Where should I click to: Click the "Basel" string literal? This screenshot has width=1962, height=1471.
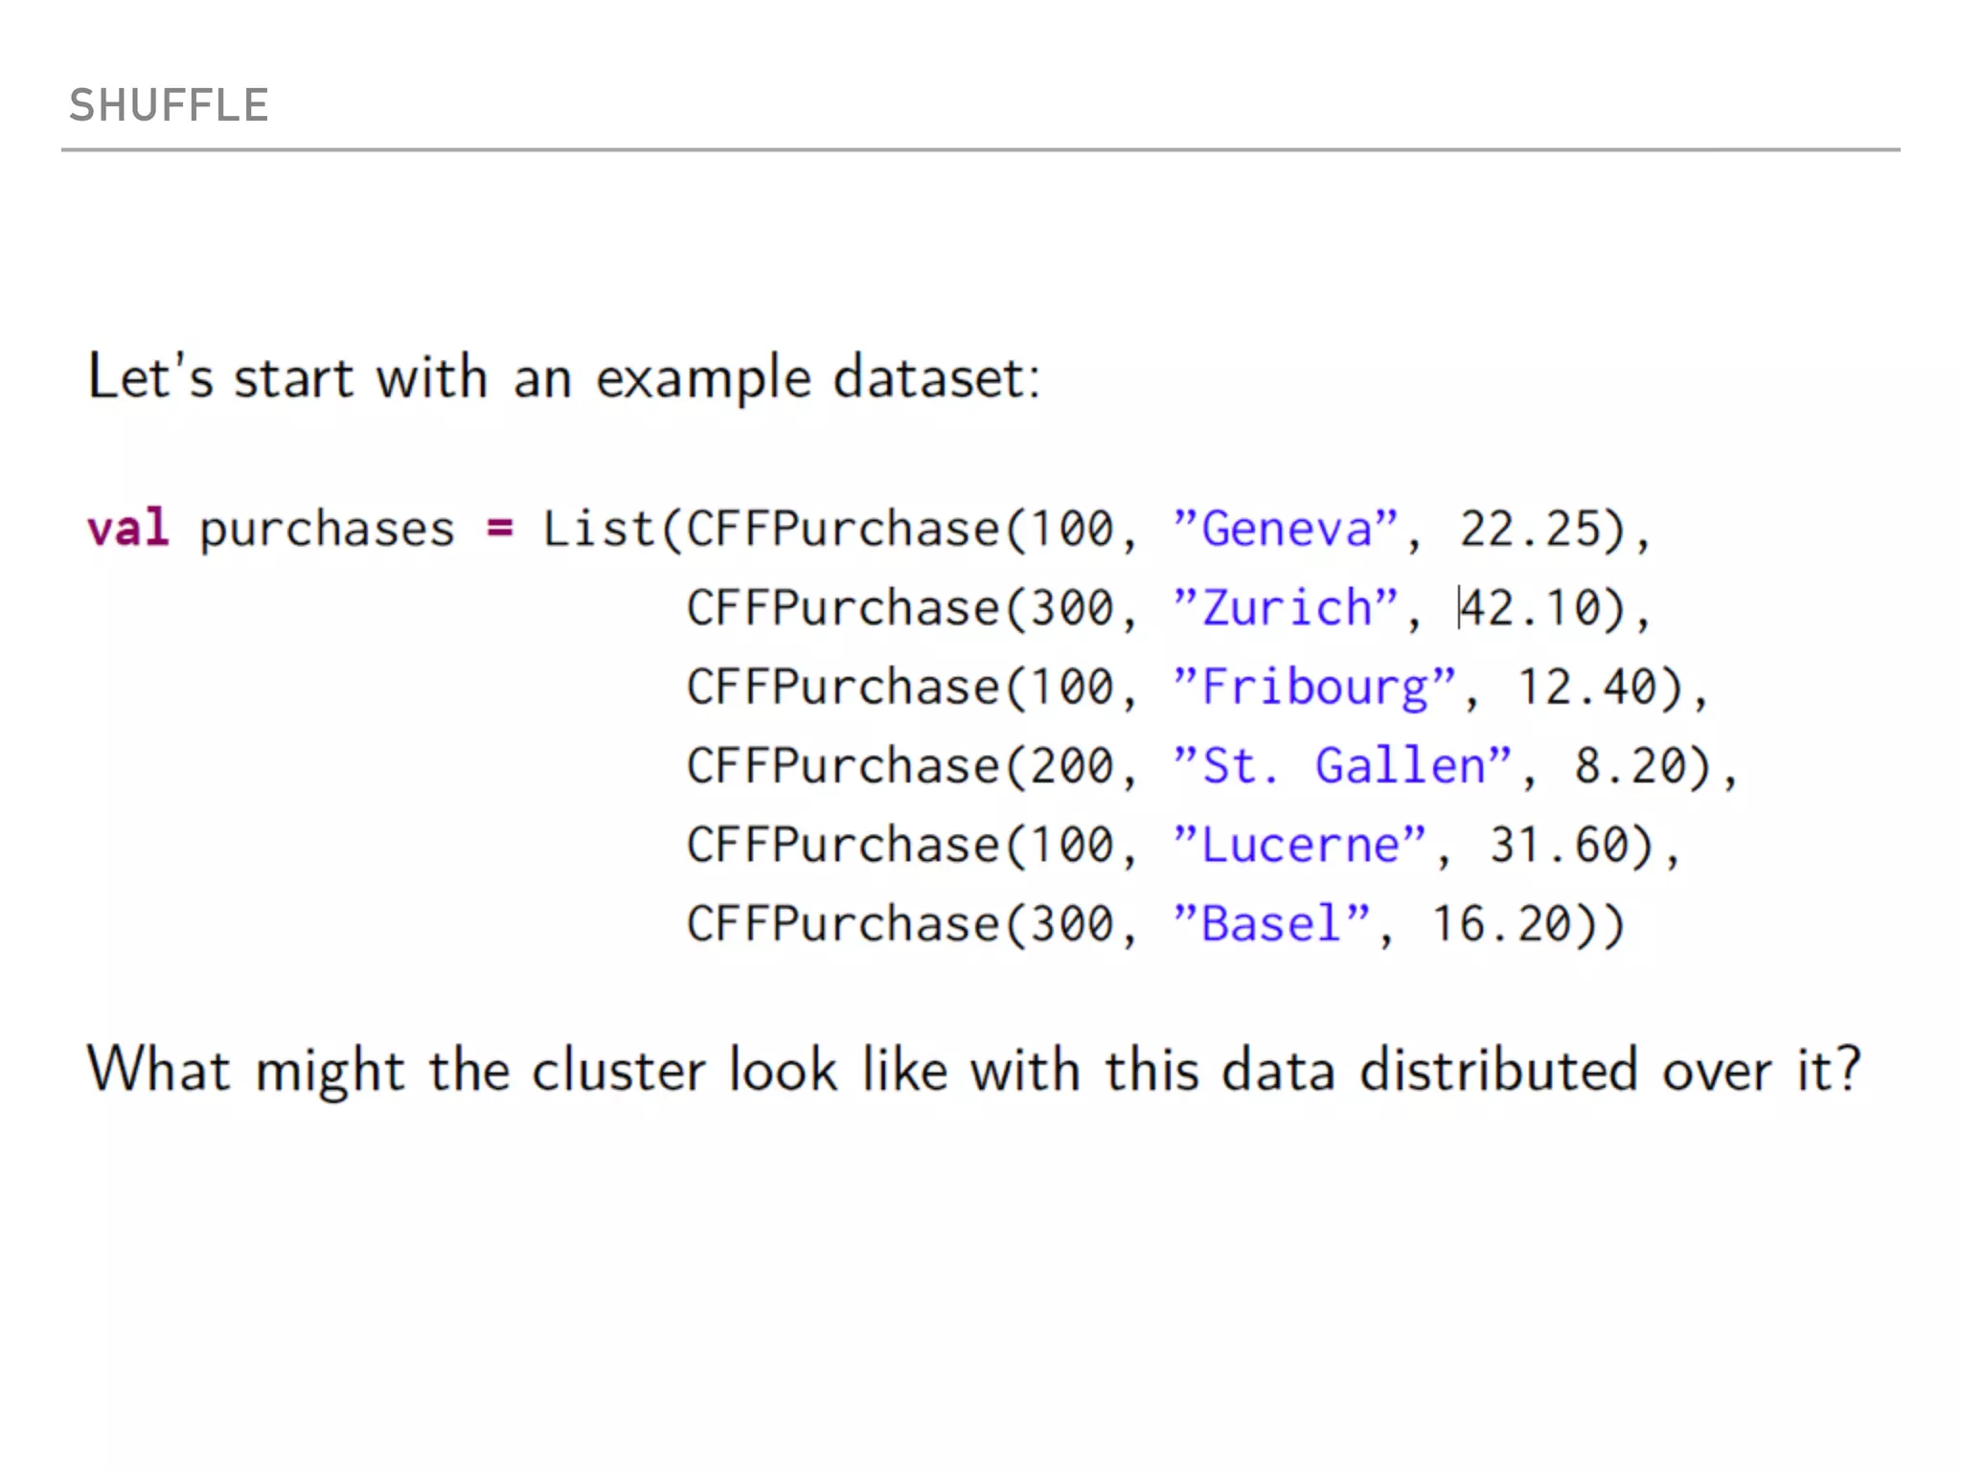tap(1271, 924)
